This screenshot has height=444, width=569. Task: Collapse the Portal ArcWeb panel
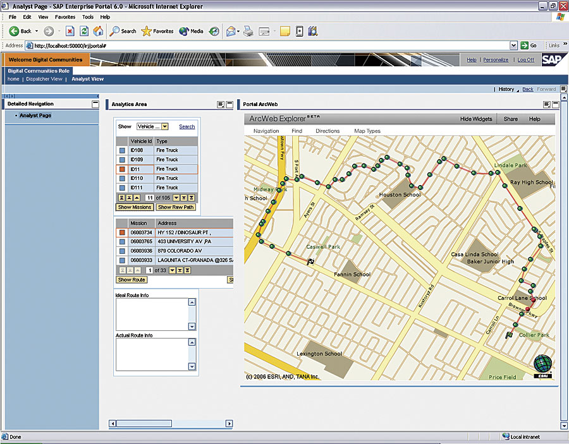click(x=555, y=104)
